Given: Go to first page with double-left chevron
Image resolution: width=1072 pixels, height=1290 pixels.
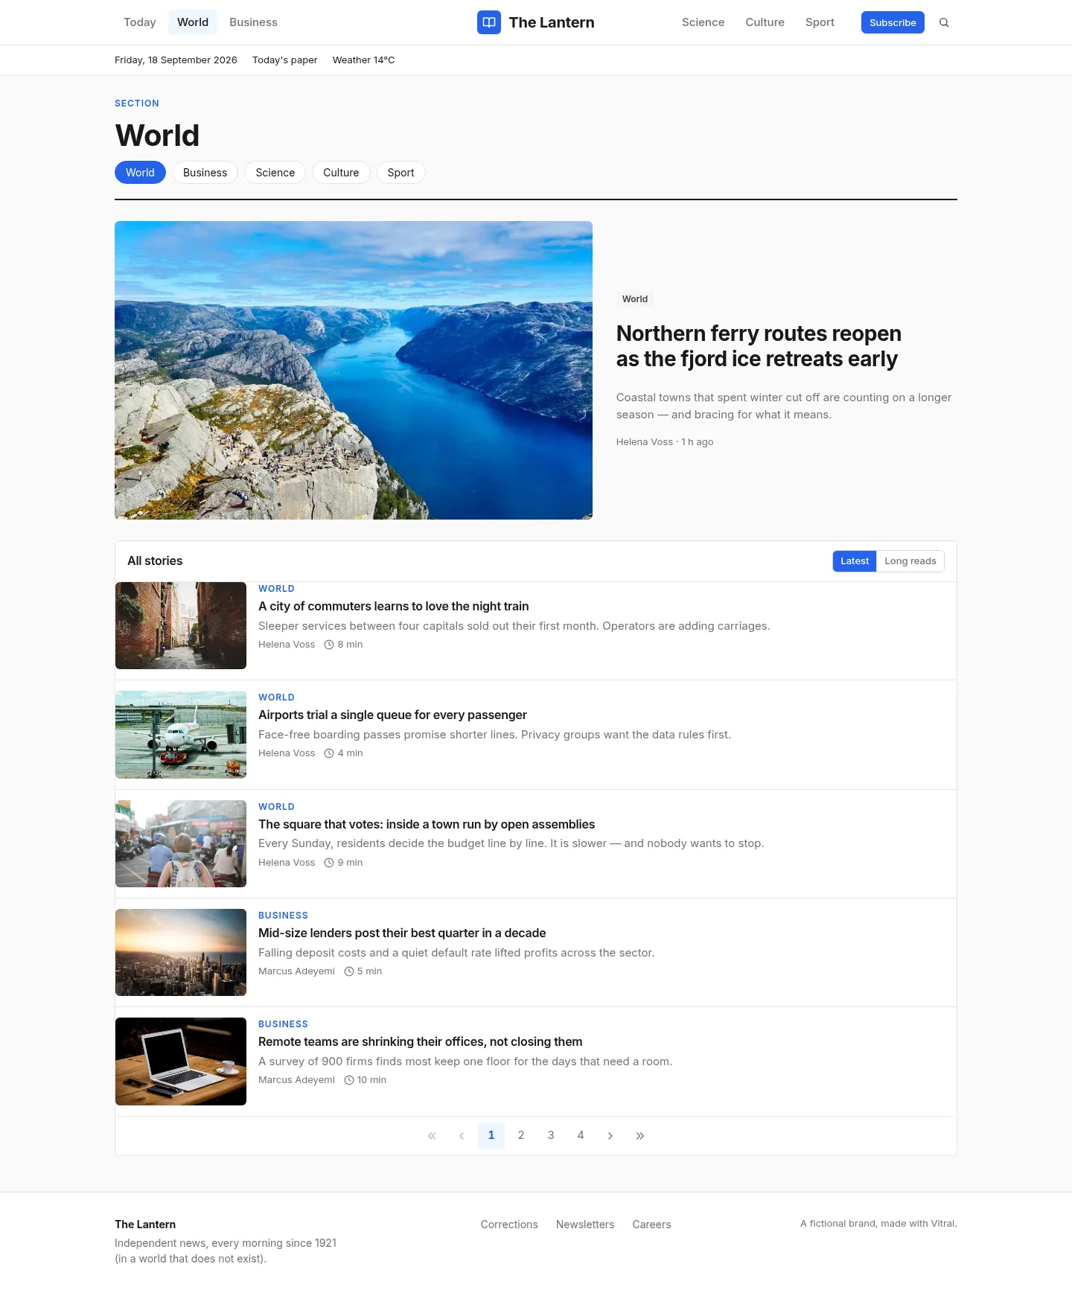Looking at the screenshot, I should pyautogui.click(x=432, y=1136).
